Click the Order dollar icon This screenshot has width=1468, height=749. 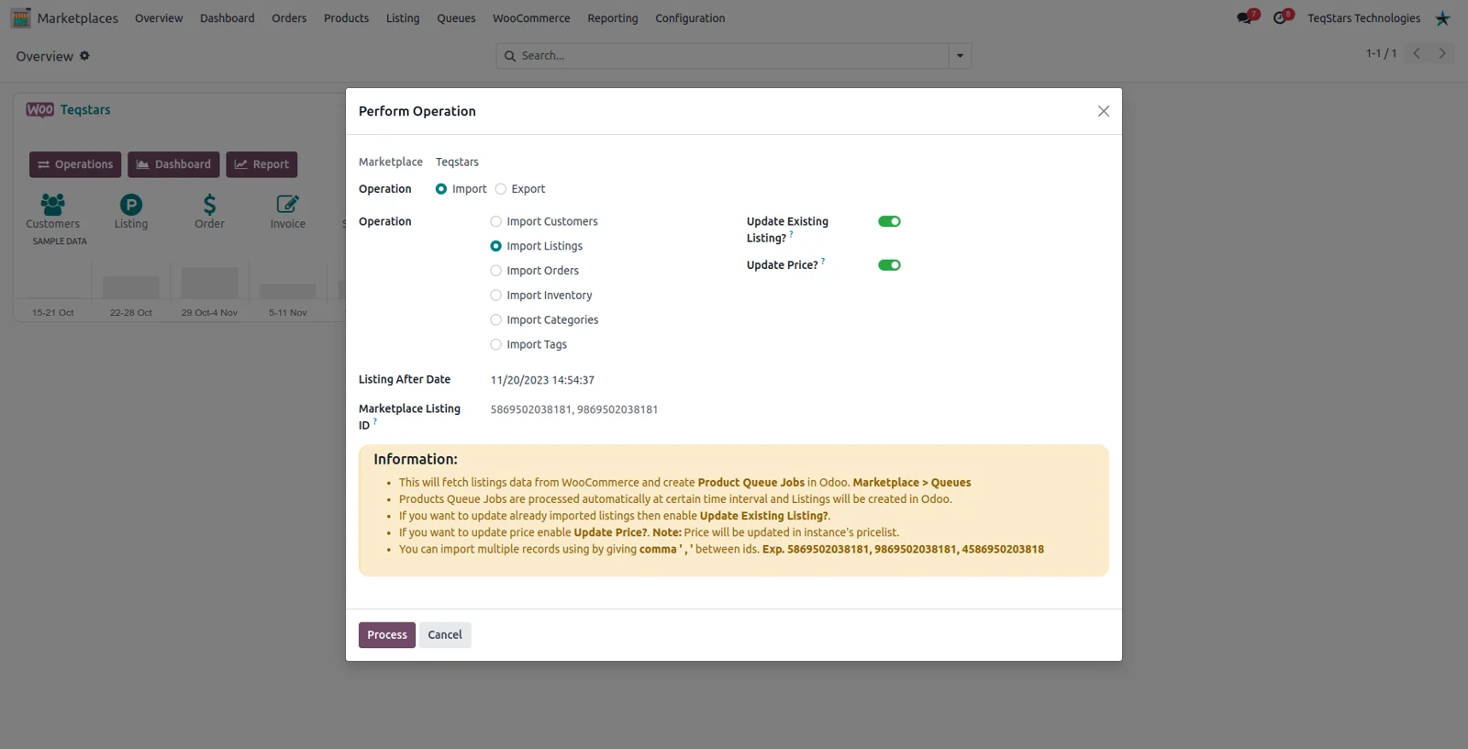(209, 204)
